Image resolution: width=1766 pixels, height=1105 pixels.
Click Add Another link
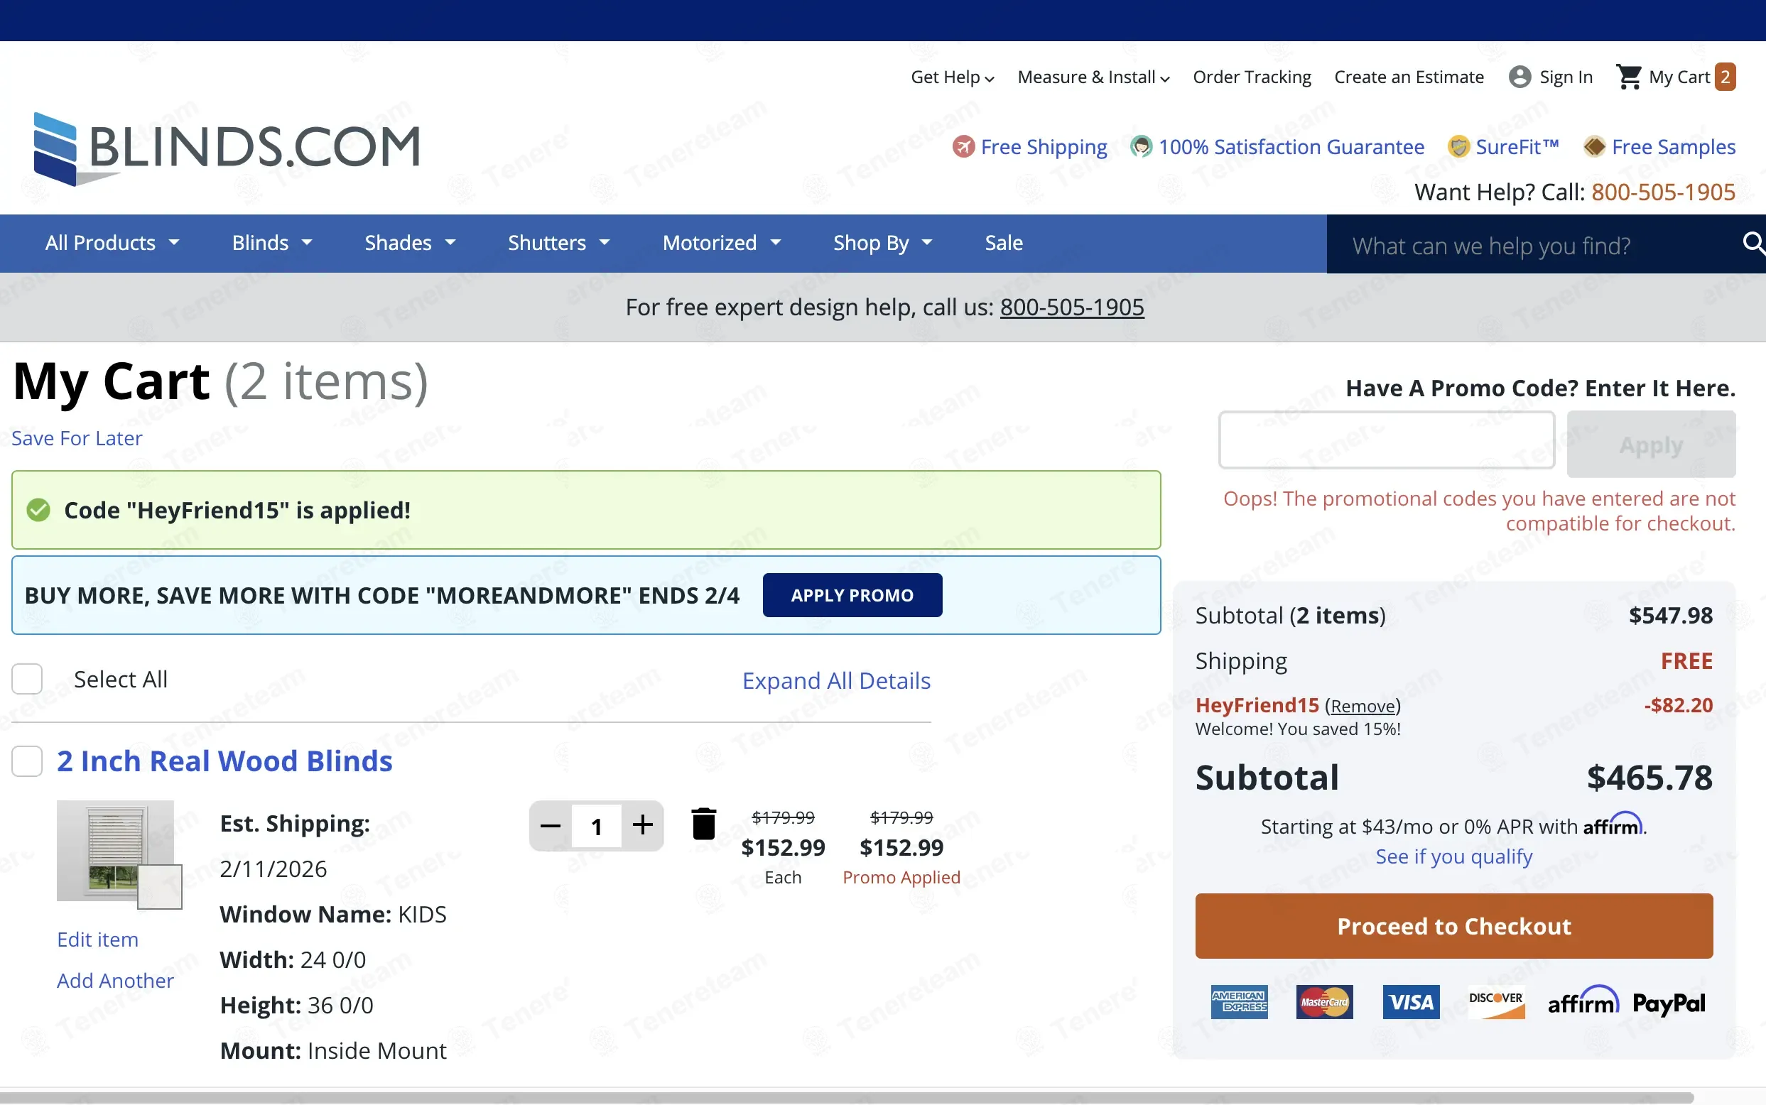(116, 980)
